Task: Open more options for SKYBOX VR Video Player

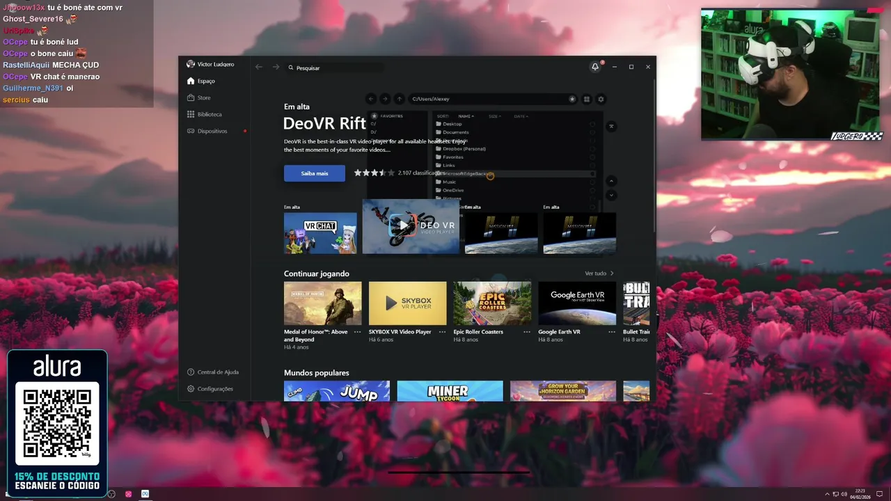Action: (x=442, y=332)
